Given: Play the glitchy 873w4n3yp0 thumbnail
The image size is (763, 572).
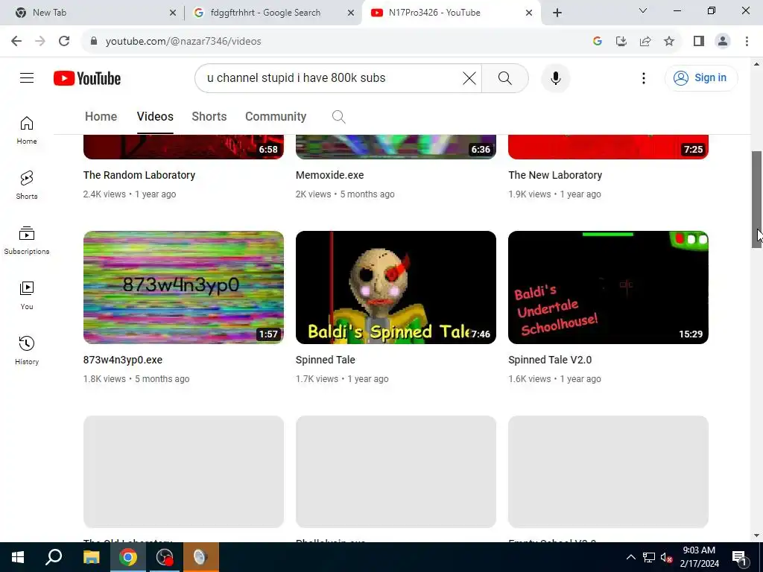Looking at the screenshot, I should 183,287.
